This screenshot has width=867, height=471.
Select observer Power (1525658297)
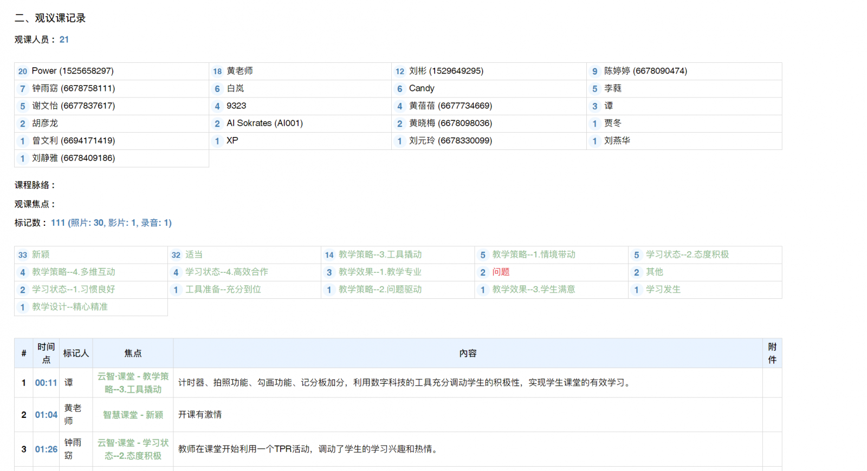point(72,71)
